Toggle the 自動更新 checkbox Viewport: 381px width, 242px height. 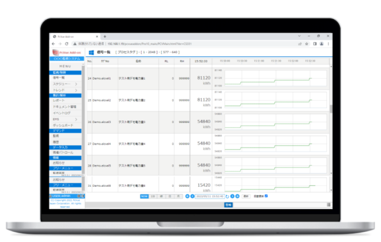(266, 196)
